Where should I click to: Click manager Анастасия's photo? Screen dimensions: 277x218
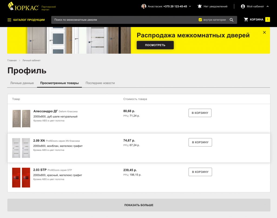click(x=144, y=6)
